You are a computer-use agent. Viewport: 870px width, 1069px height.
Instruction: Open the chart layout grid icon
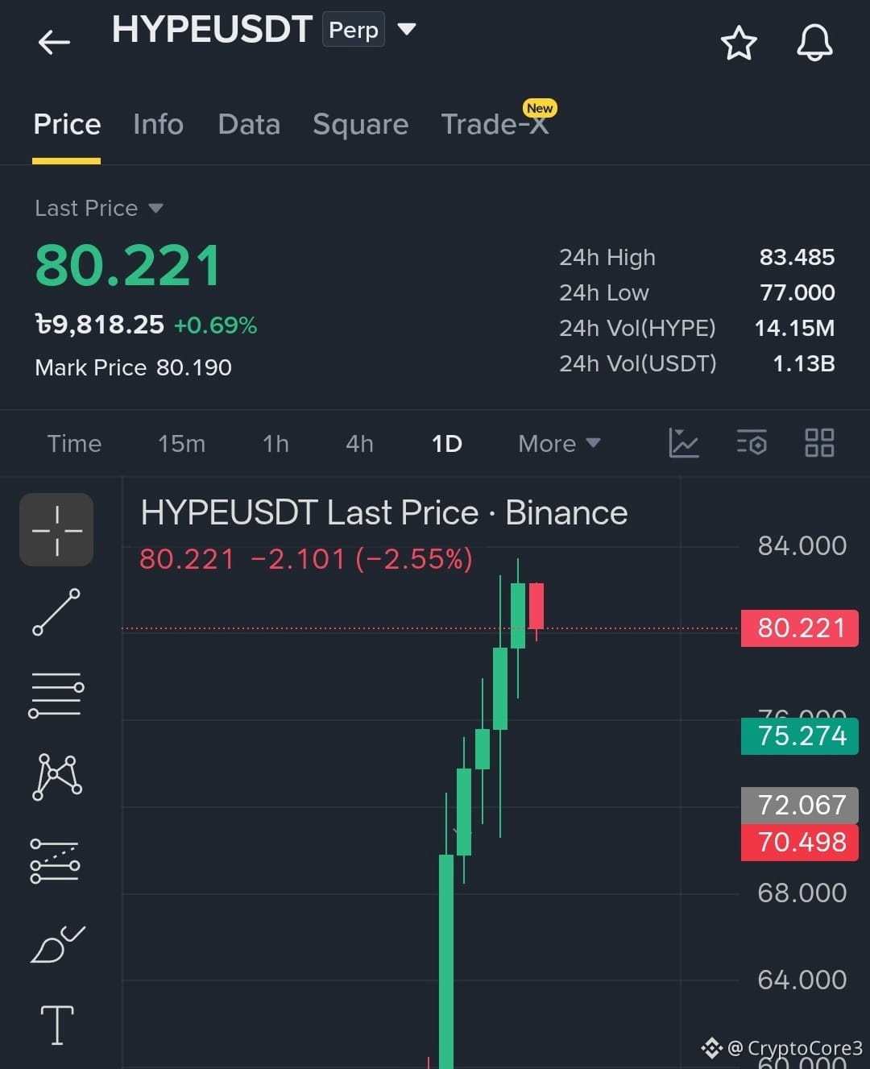tap(819, 443)
